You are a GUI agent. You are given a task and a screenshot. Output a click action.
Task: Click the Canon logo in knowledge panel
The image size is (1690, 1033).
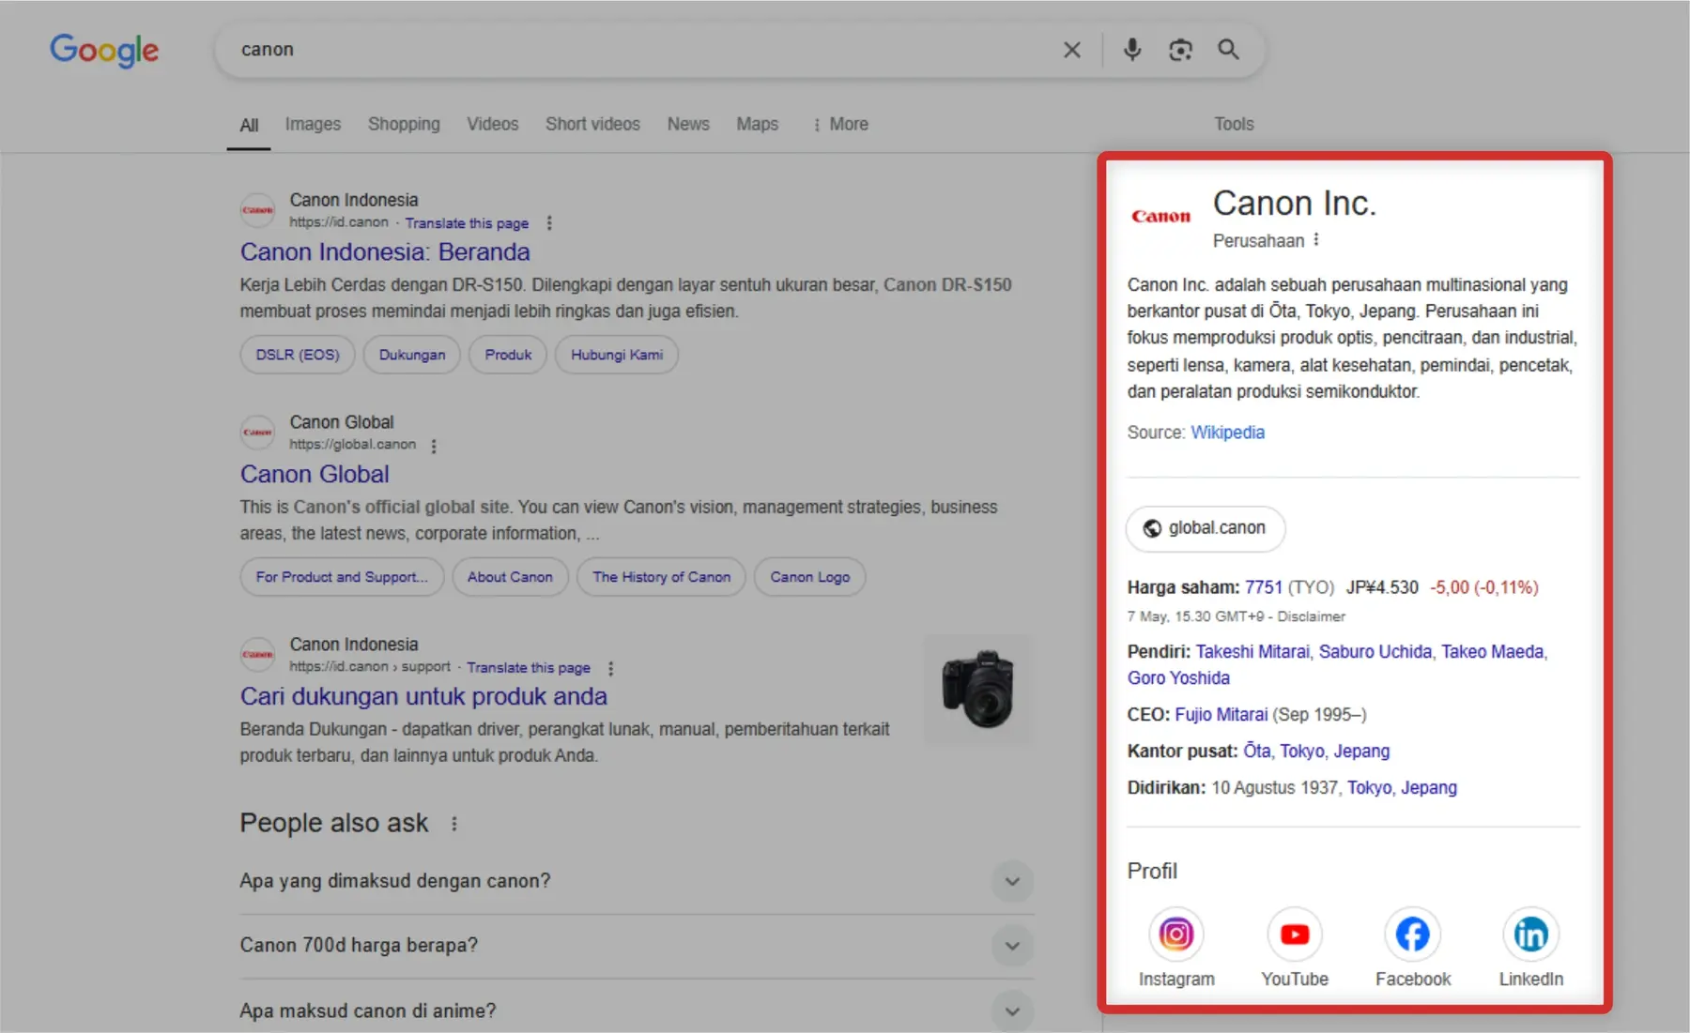pyautogui.click(x=1160, y=217)
